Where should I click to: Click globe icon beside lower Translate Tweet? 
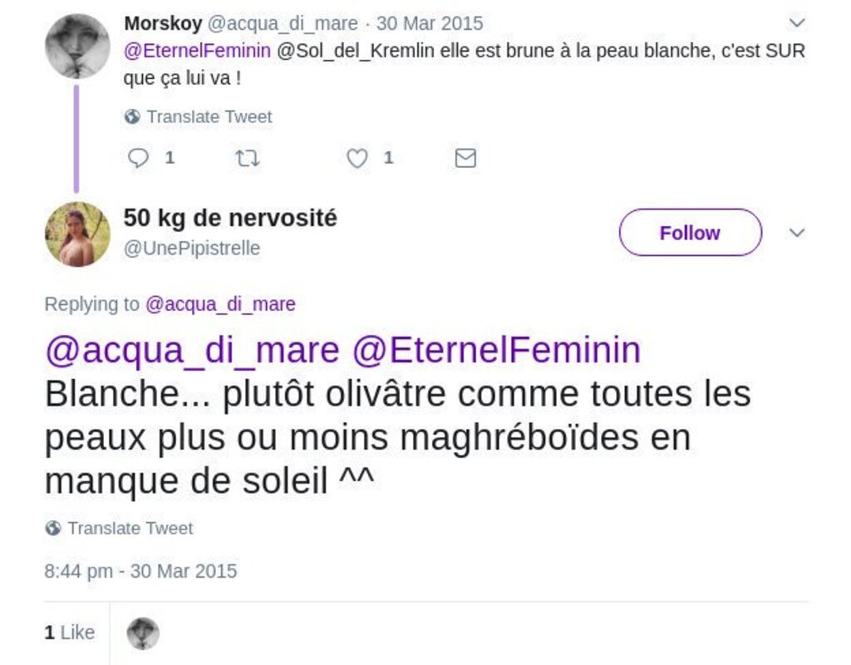pos(53,529)
